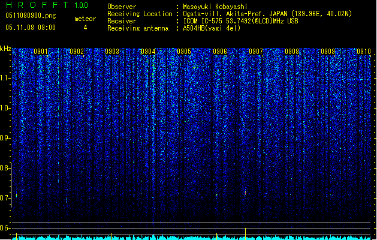This screenshot has width=377, height=240.
Task: Click the 0.6 kHz axis label
Action: click(x=5, y=228)
